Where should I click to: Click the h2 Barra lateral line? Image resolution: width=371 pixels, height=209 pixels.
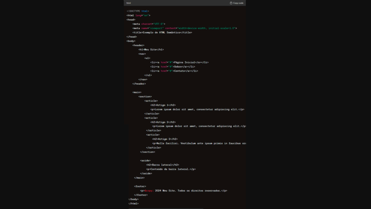[x=163, y=165]
